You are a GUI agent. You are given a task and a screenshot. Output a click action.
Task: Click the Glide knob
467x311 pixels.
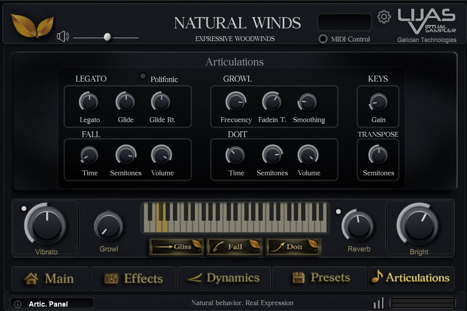[x=126, y=102]
